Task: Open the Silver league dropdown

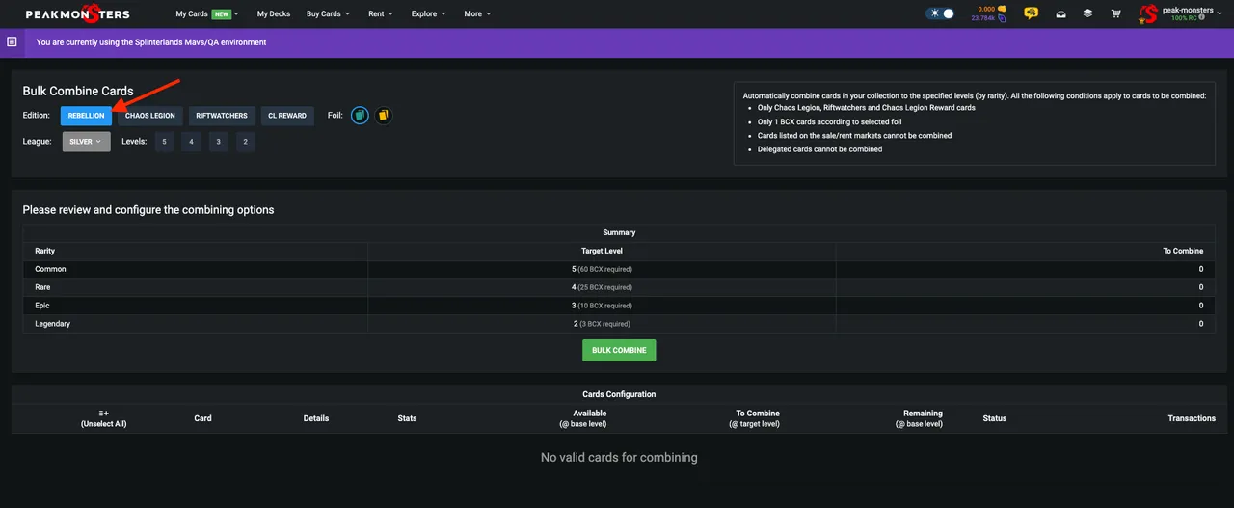Action: (86, 142)
